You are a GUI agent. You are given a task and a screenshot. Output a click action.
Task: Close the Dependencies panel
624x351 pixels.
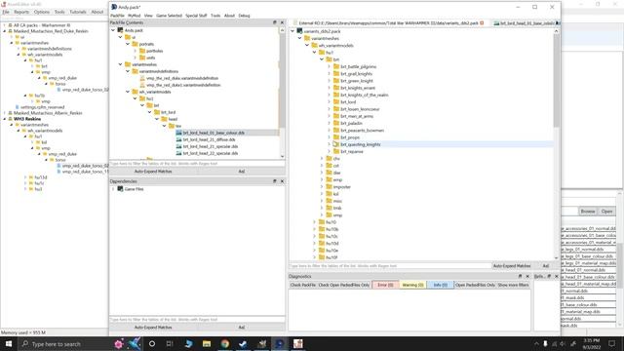[x=282, y=181]
